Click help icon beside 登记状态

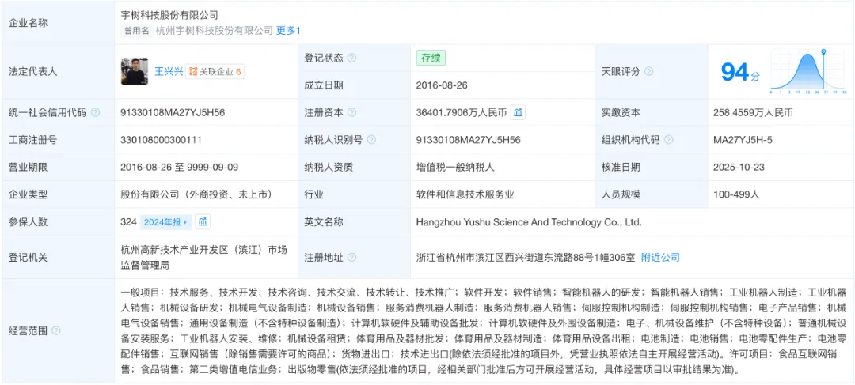[x=352, y=58]
